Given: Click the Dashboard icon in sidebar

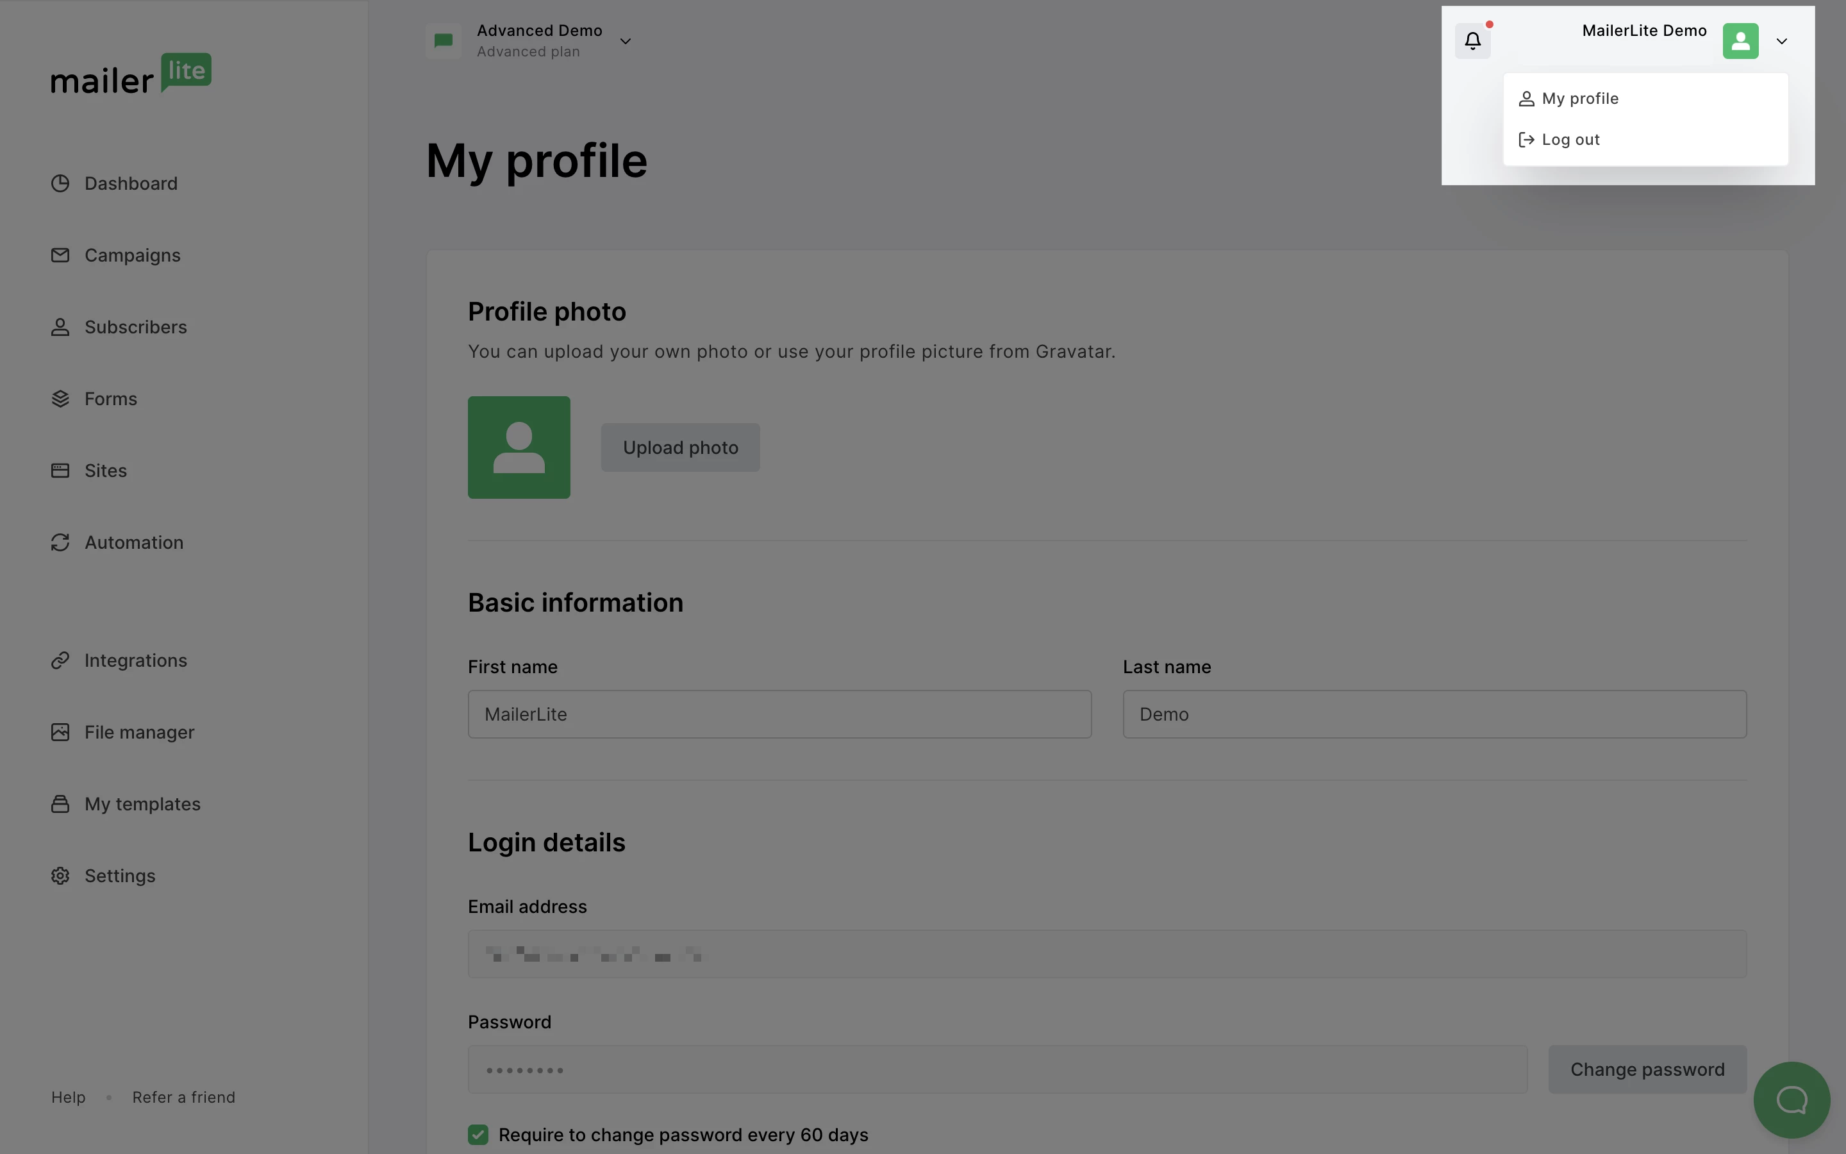Looking at the screenshot, I should click(x=60, y=183).
